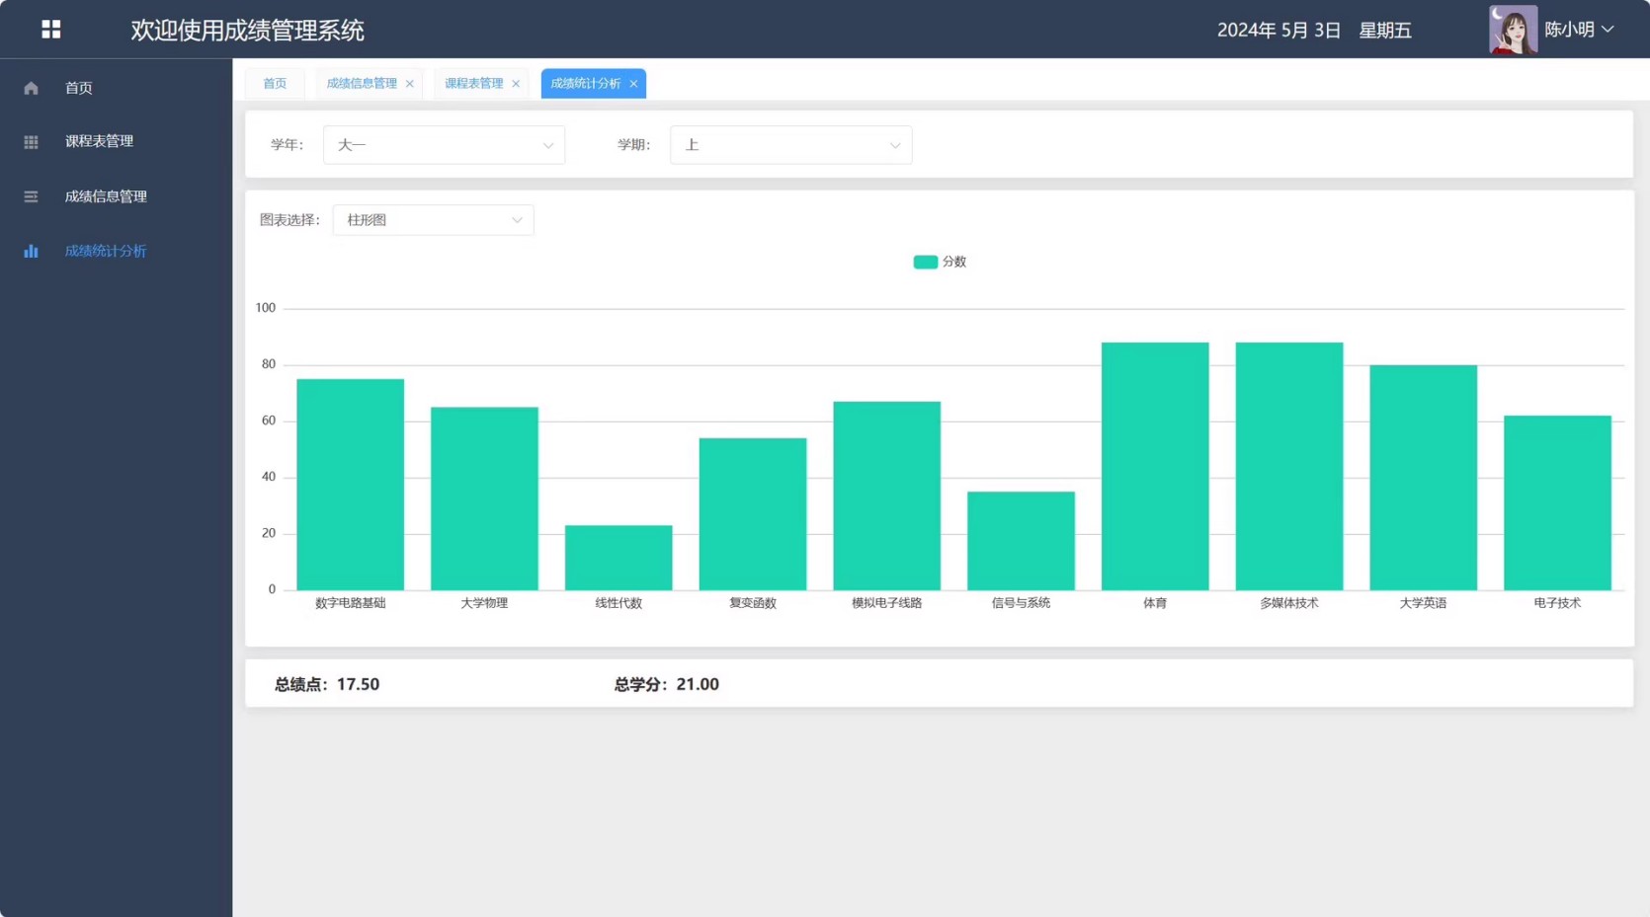
Task: Click the 模拟电子线路 bar
Action: coord(887,496)
